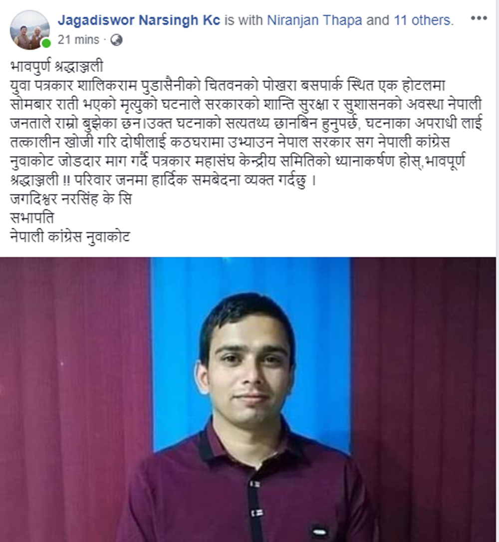Open Niranjan Thapa's tagged profile

314,20
